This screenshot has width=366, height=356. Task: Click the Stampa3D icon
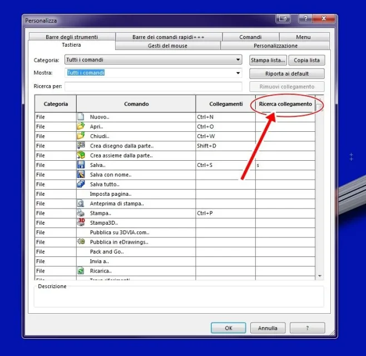81,222
